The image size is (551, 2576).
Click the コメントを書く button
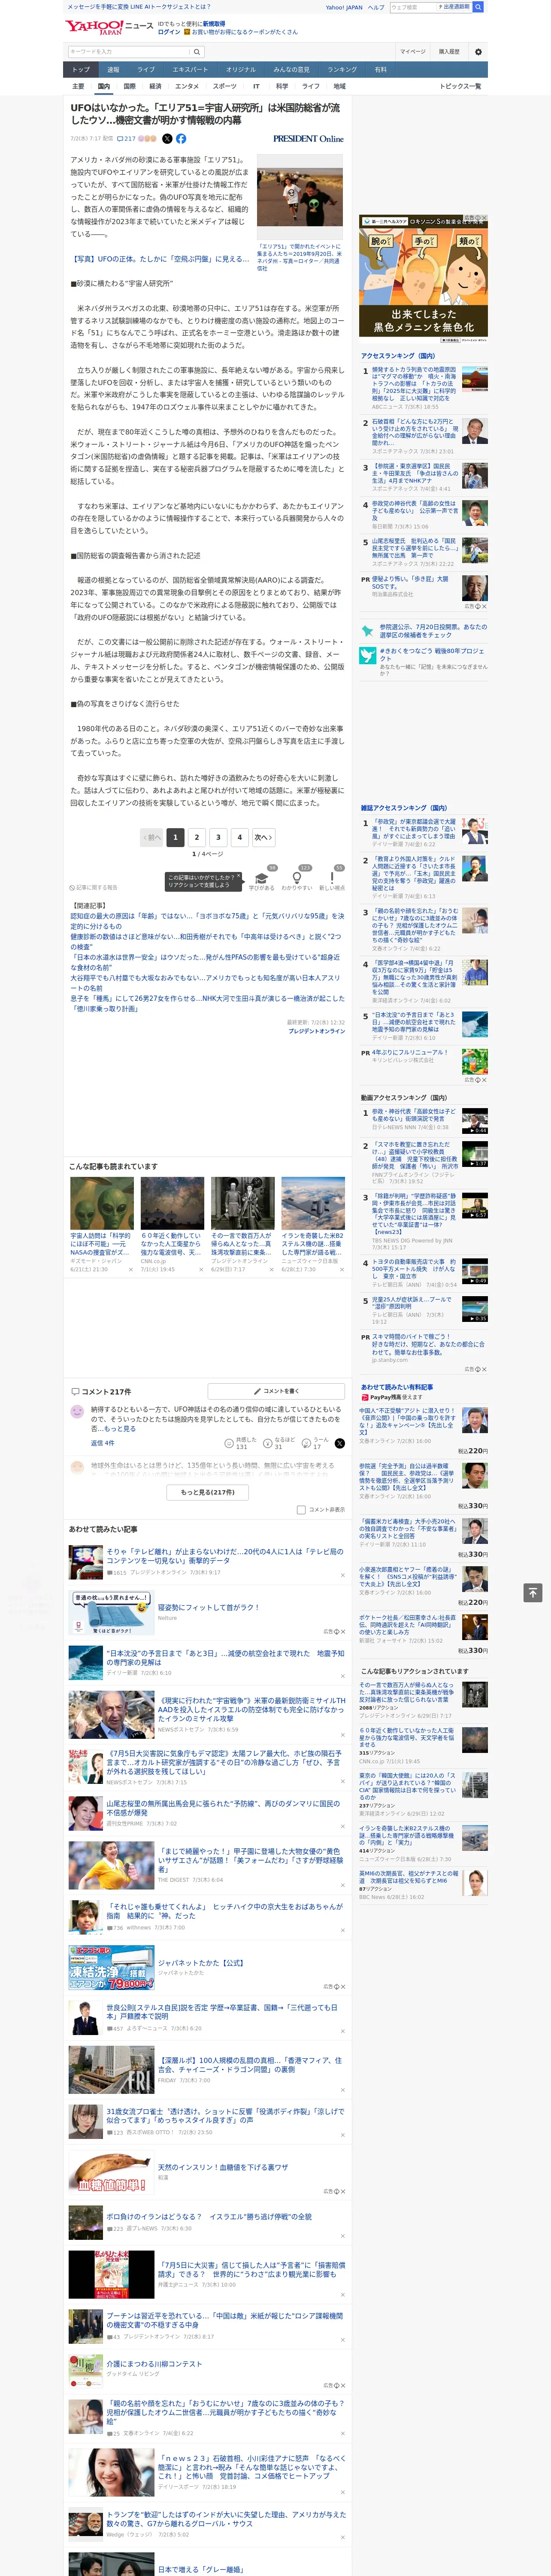[276, 1391]
